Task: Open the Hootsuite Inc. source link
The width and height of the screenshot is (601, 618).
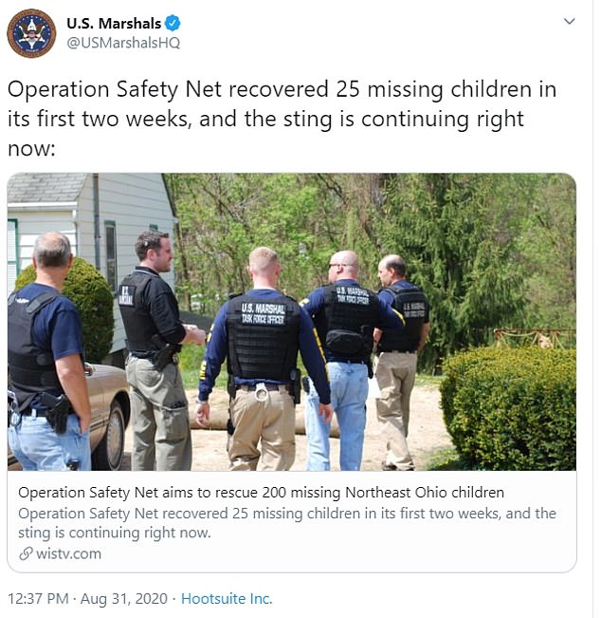Action: [x=227, y=599]
